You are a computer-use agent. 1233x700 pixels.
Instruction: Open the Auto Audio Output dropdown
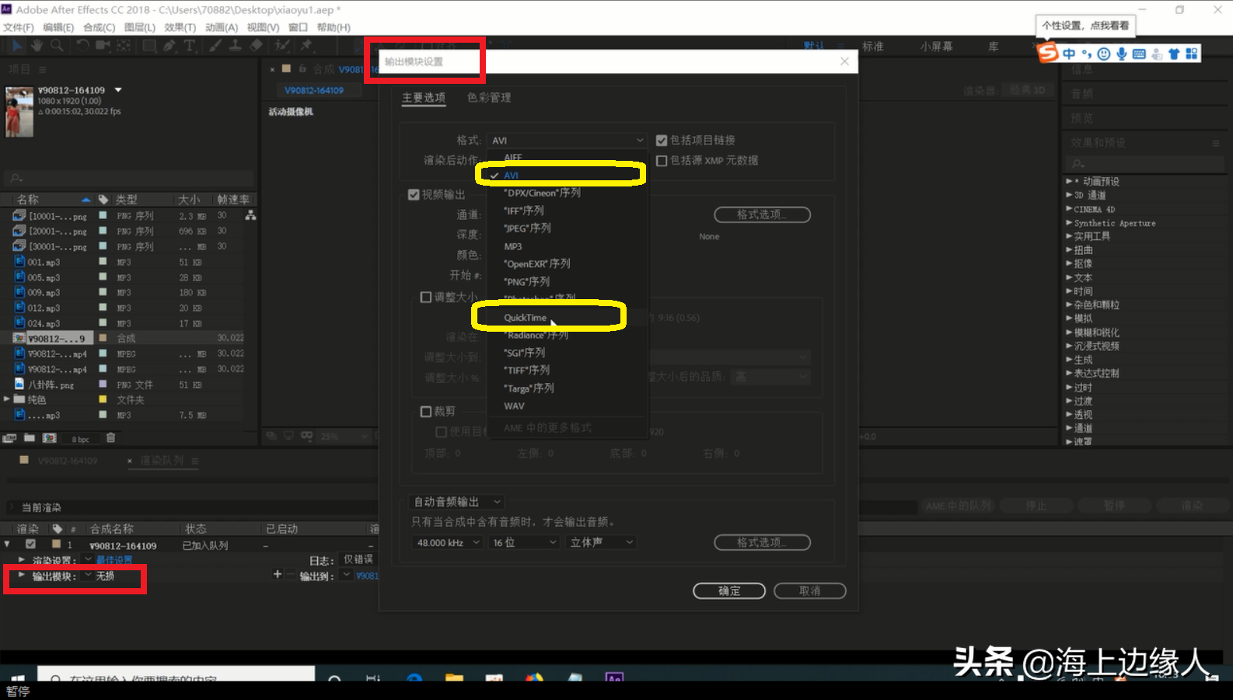(457, 502)
